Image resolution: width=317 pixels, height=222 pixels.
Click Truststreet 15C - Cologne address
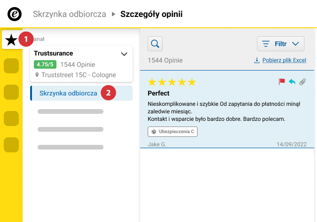pyautogui.click(x=79, y=75)
